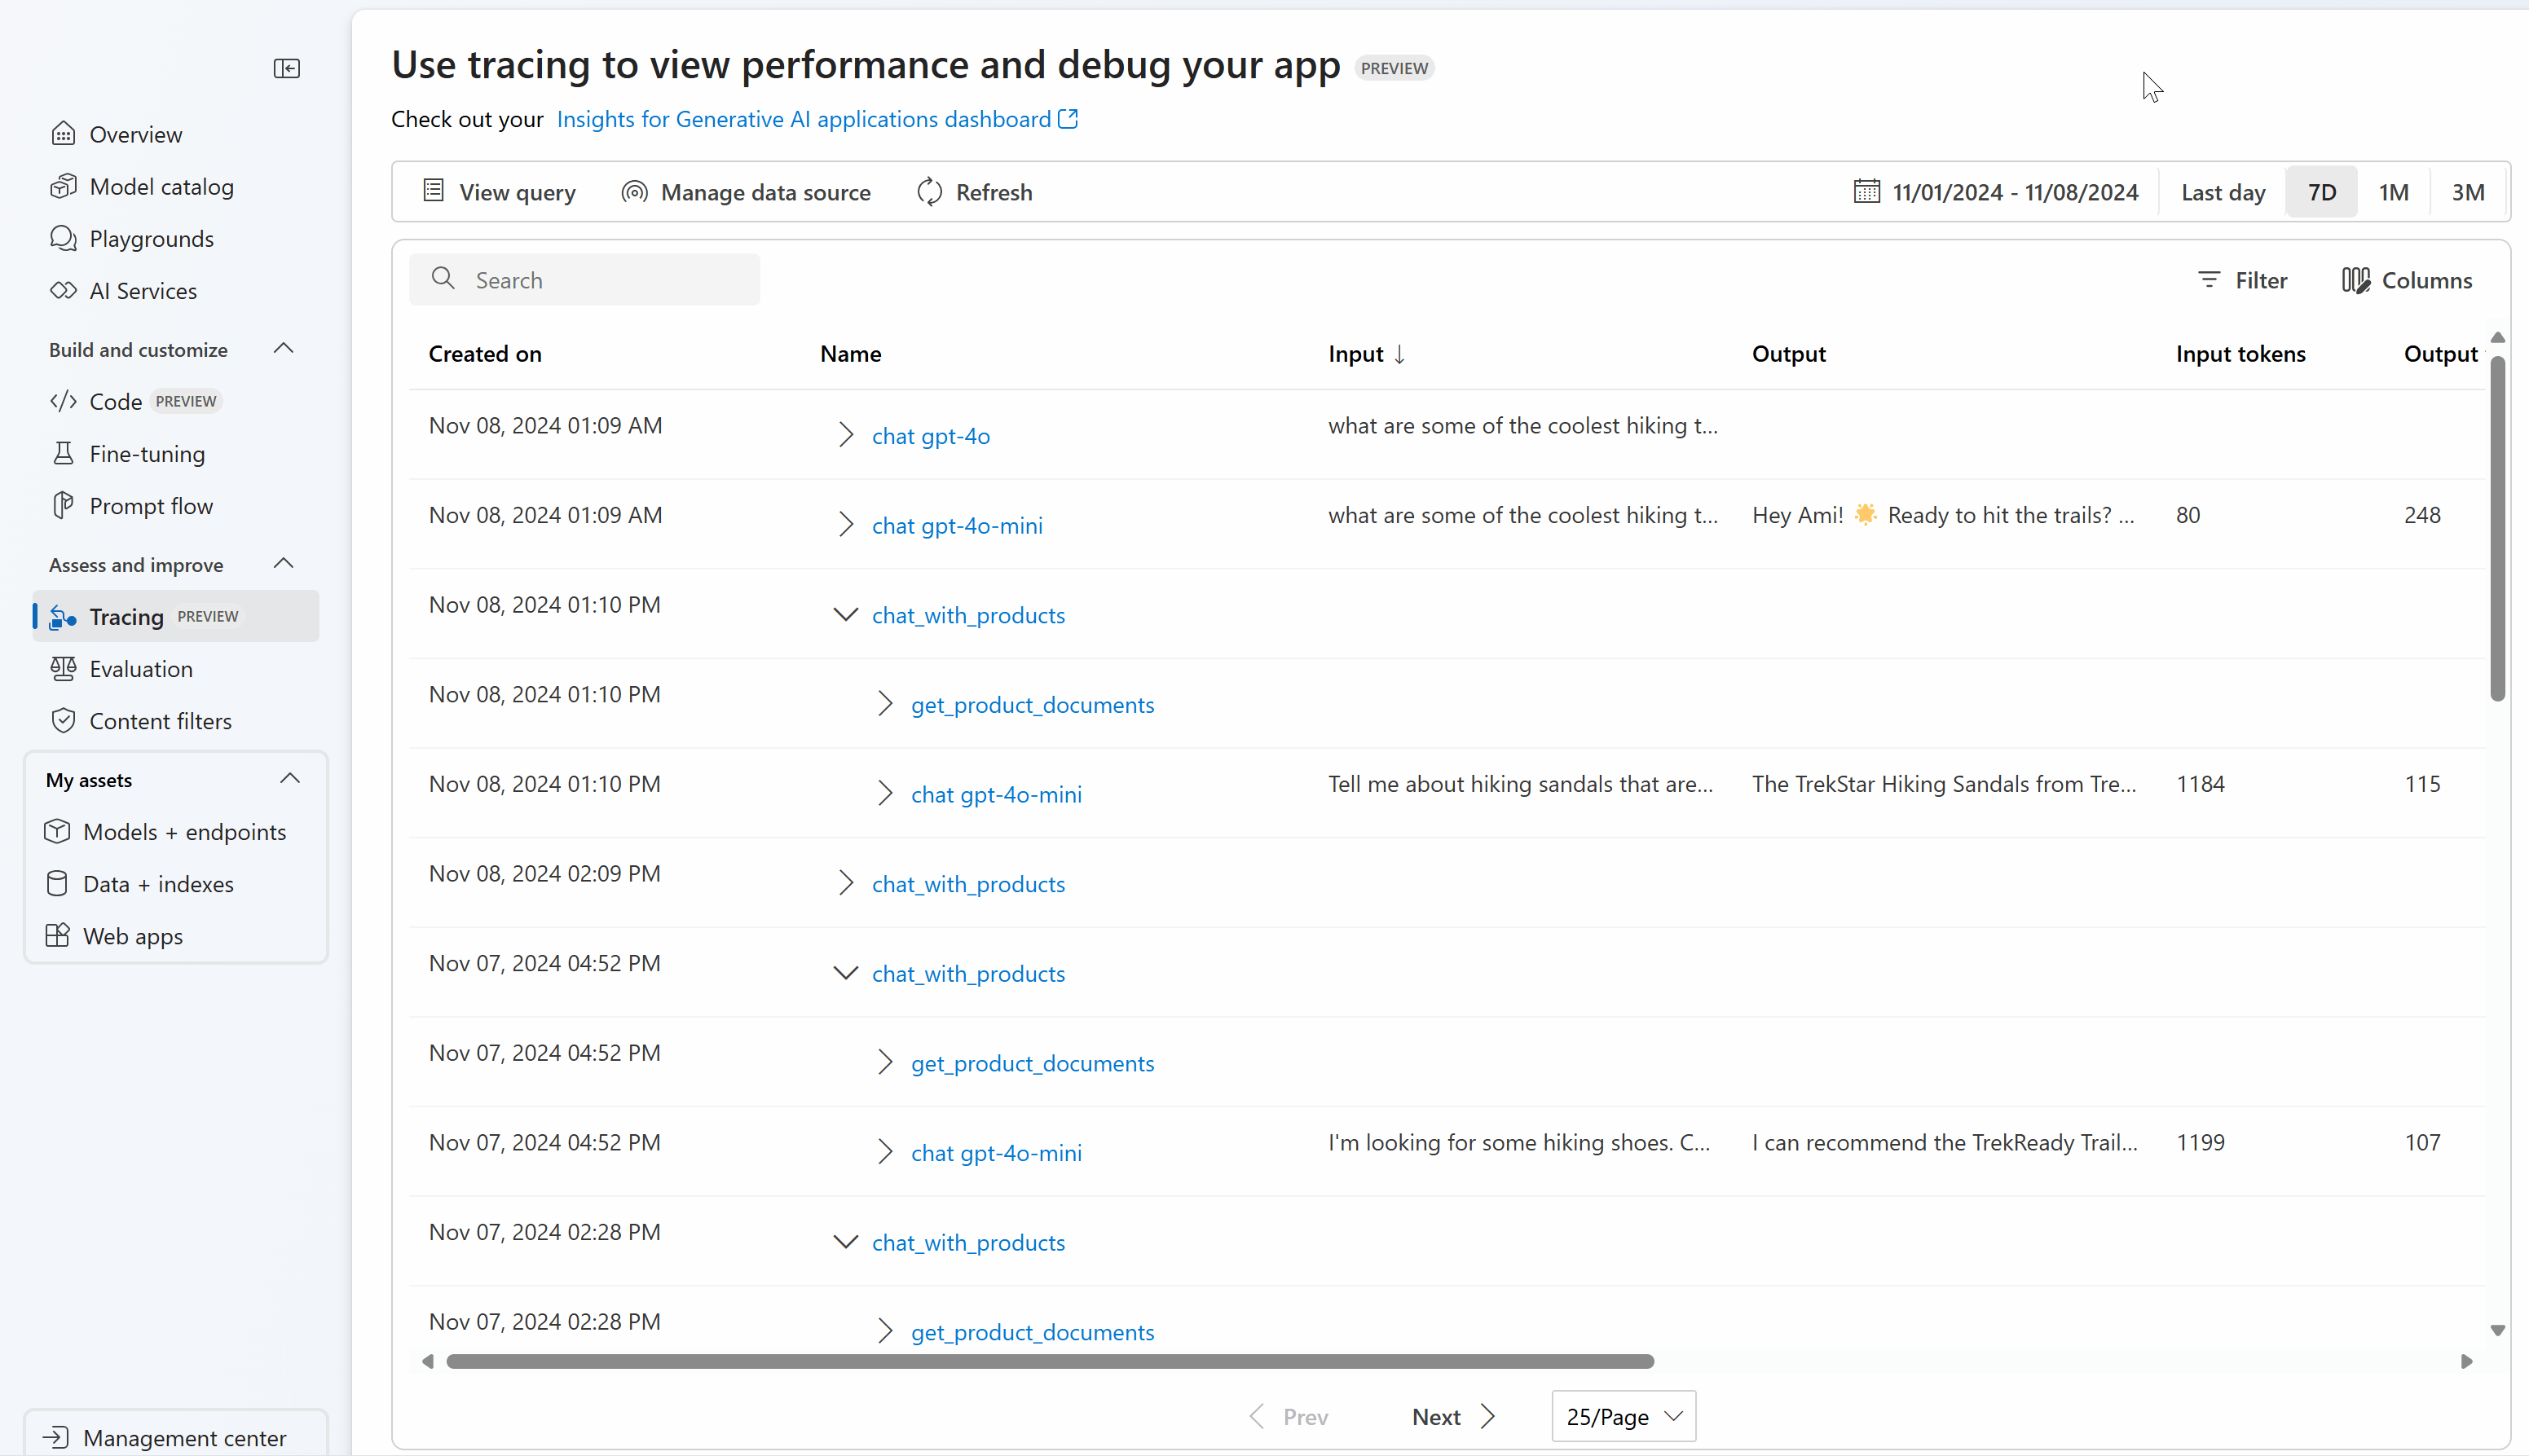The width and height of the screenshot is (2529, 1456).
Task: Click the horizontal scrollbar of the table
Action: [1050, 1361]
